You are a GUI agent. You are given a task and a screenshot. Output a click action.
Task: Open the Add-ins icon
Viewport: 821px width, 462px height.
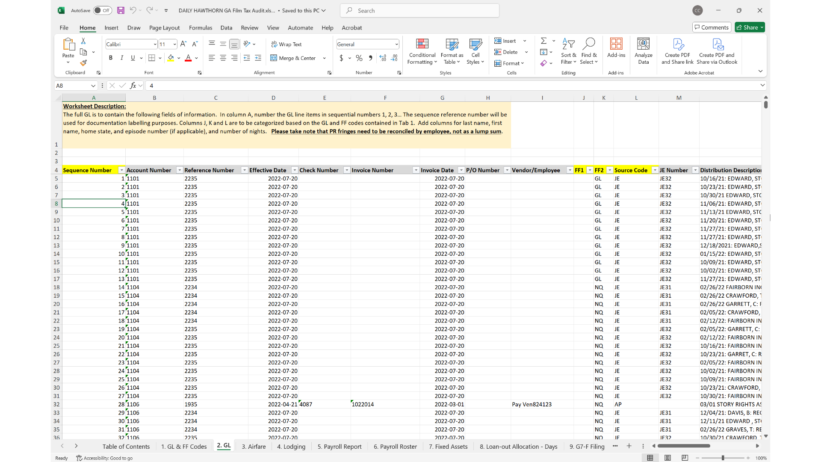click(x=616, y=44)
